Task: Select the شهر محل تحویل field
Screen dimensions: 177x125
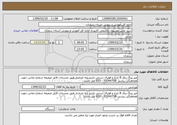Action: click(x=115, y=62)
